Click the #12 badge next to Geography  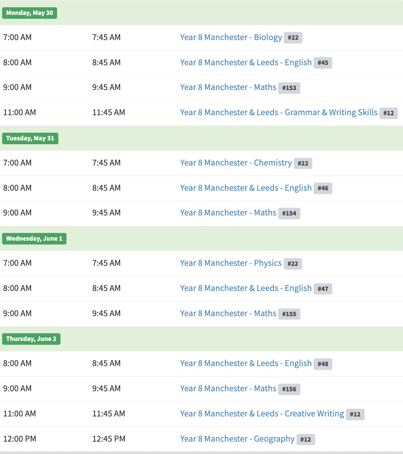coord(305,439)
